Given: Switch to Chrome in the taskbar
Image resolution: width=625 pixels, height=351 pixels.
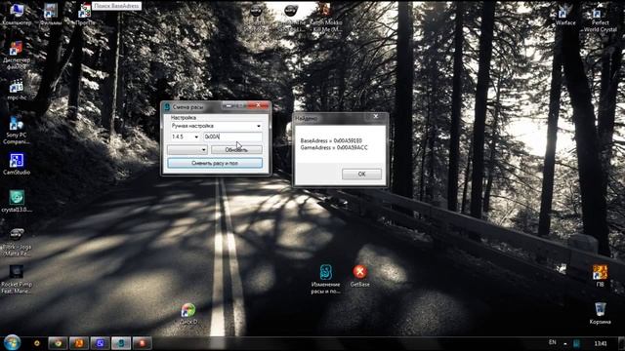Looking at the screenshot, I should 59,343.
